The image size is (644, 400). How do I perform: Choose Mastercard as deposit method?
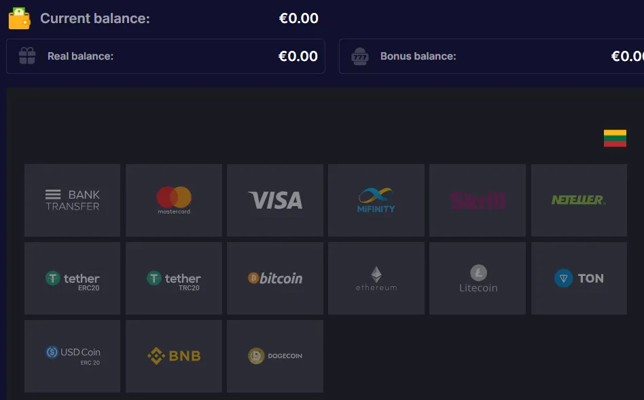pyautogui.click(x=174, y=200)
